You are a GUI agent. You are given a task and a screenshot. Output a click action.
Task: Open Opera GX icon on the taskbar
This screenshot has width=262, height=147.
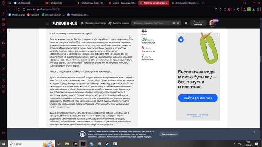click(x=83, y=144)
